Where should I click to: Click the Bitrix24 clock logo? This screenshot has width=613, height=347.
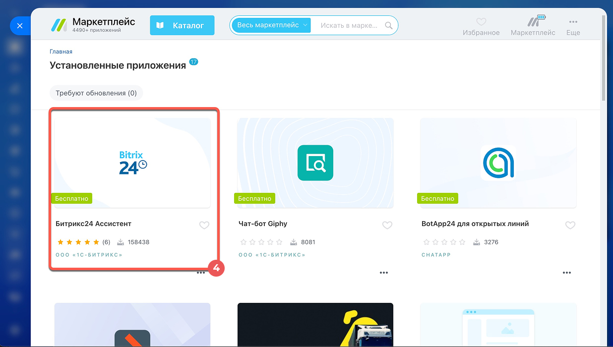[133, 163]
